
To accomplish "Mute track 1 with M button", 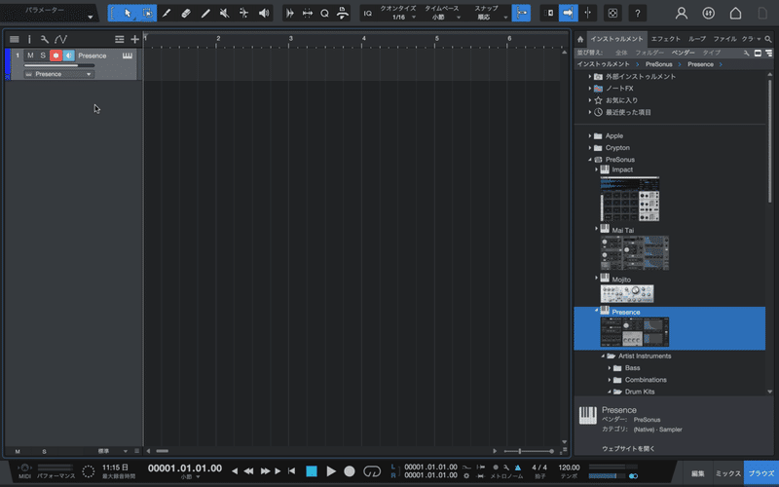I will click(x=30, y=56).
